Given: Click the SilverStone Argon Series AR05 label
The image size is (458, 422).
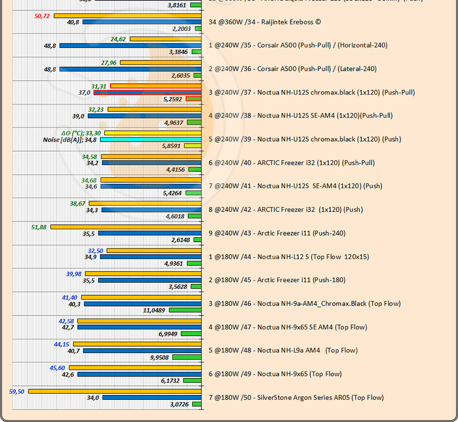Looking at the screenshot, I should (x=296, y=397).
